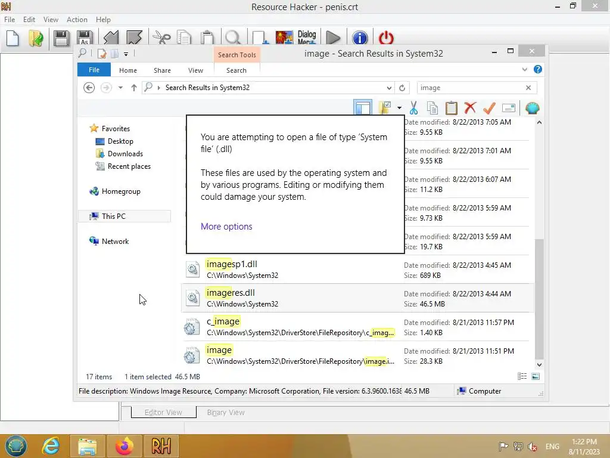Click Copy documents icon in Explorer toolbar
Image resolution: width=610 pixels, height=458 pixels.
[x=432, y=108]
